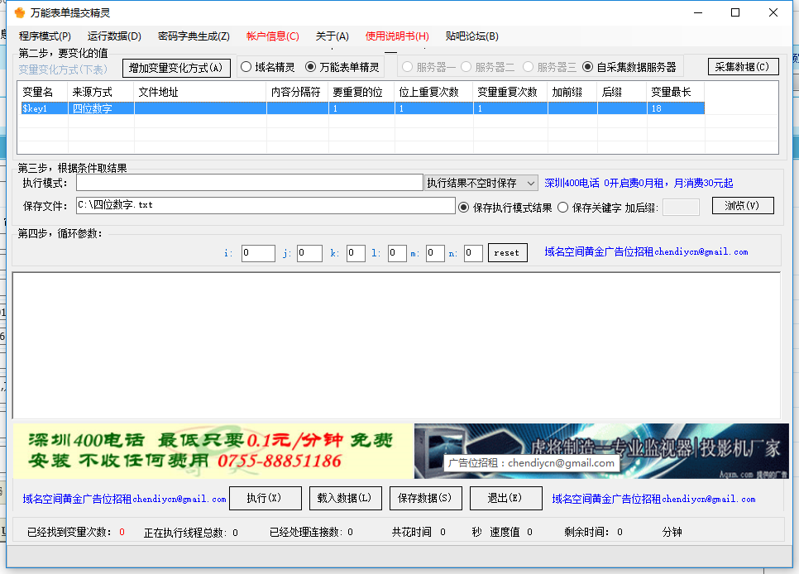The image size is (799, 574).
Task: Click the 浏览(V) button
Action: (742, 206)
